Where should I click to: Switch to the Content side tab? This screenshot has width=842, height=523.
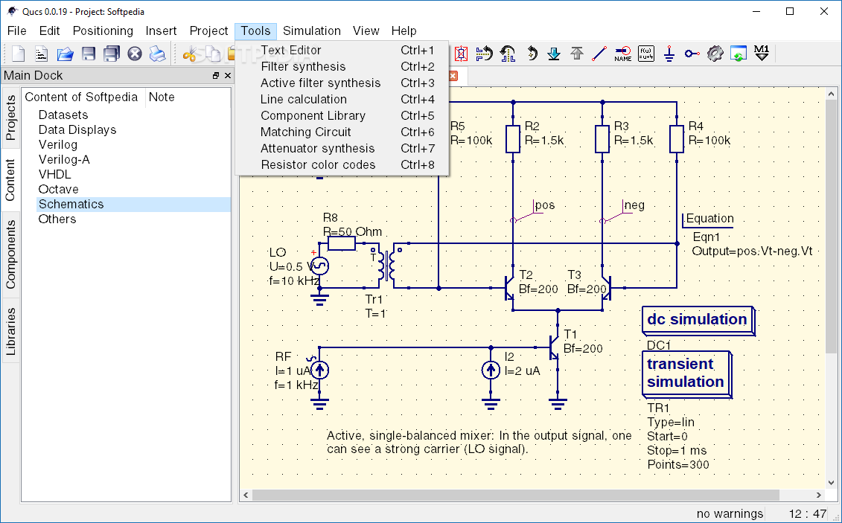point(10,180)
